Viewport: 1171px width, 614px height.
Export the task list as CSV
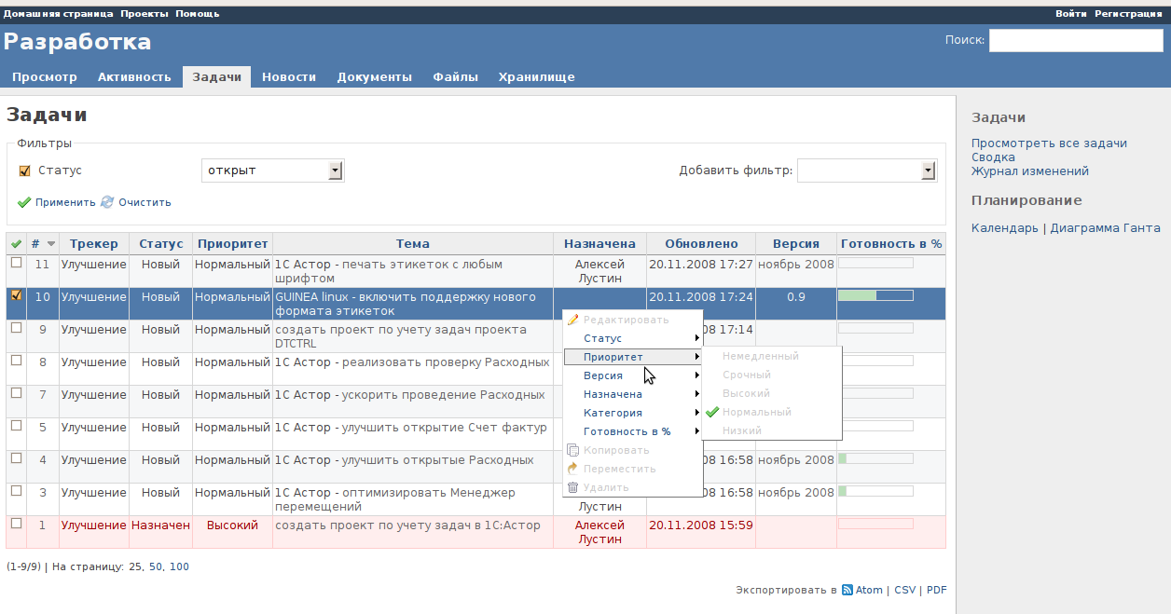point(903,590)
